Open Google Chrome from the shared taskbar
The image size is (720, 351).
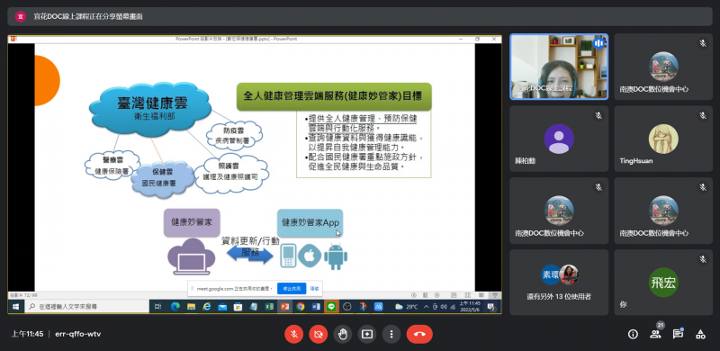[x=301, y=306]
